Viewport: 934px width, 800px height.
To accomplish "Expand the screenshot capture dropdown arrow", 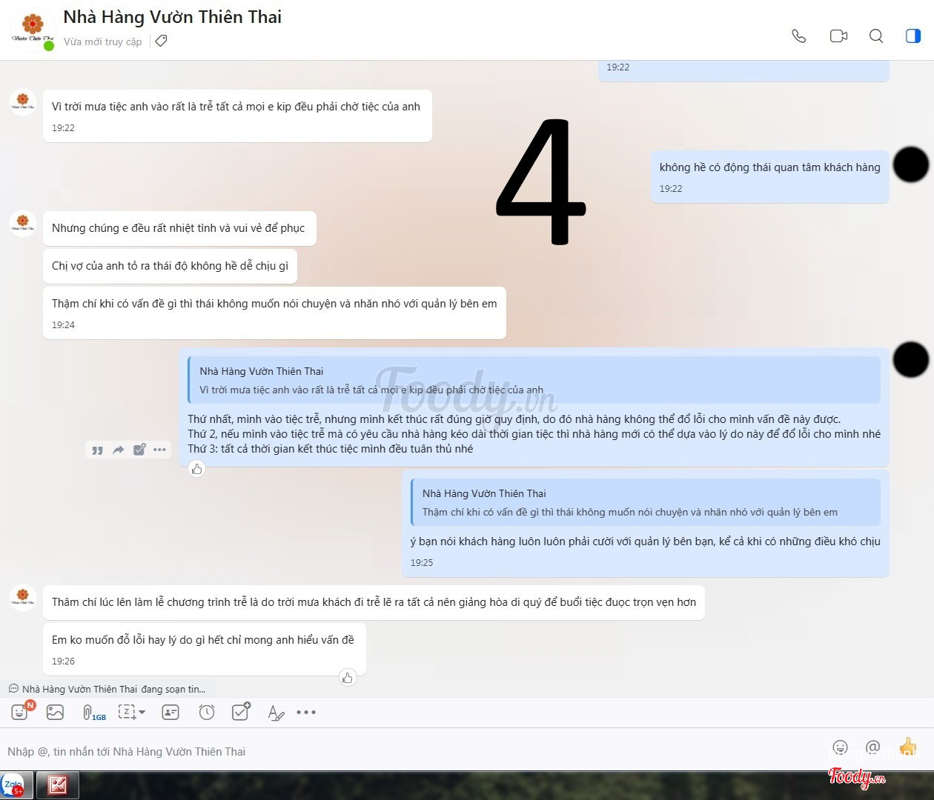I will [142, 712].
